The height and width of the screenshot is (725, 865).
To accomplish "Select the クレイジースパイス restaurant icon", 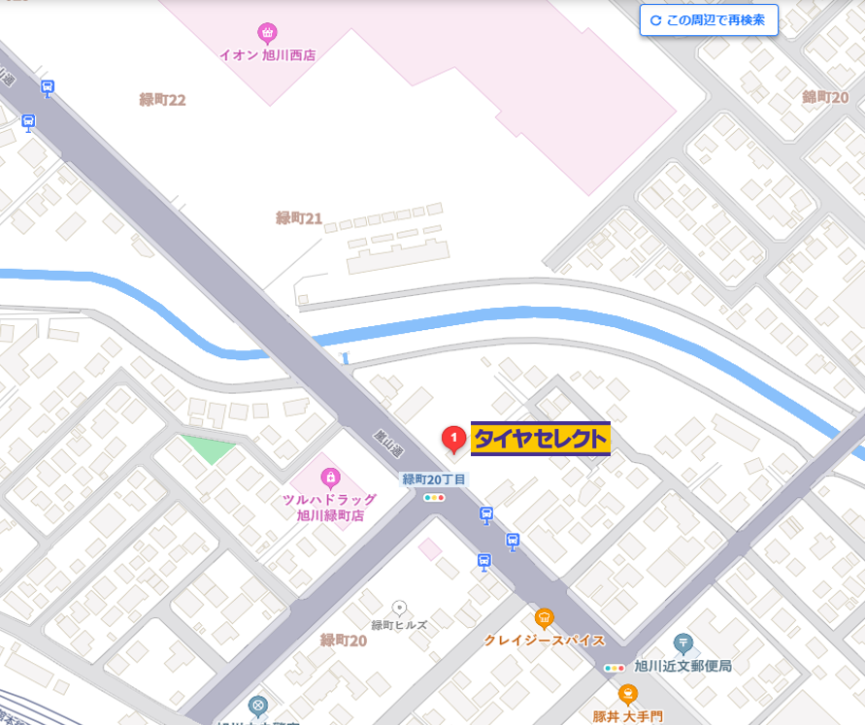I will 544,619.
